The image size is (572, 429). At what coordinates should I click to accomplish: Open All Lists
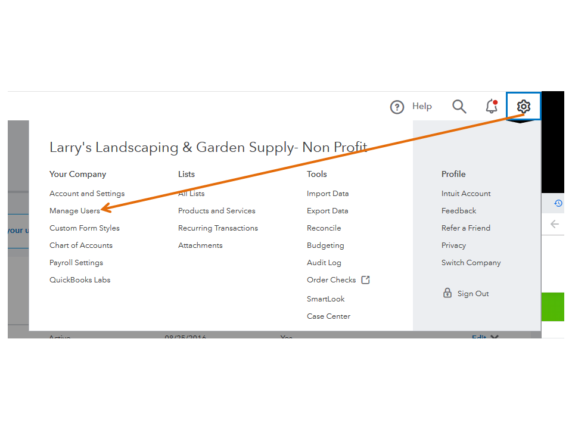click(191, 194)
